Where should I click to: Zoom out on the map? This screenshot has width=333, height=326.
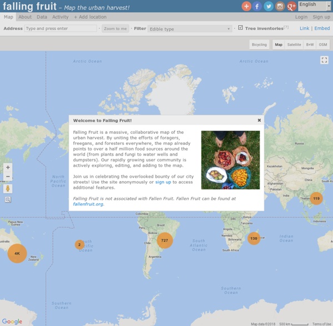pos(8,177)
